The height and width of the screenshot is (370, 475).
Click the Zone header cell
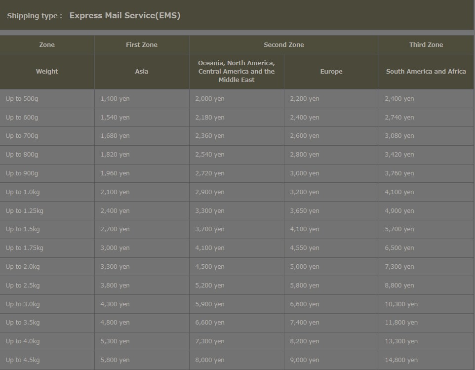(47, 44)
